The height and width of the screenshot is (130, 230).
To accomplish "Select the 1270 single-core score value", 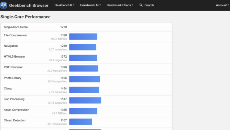I will click(64, 27).
